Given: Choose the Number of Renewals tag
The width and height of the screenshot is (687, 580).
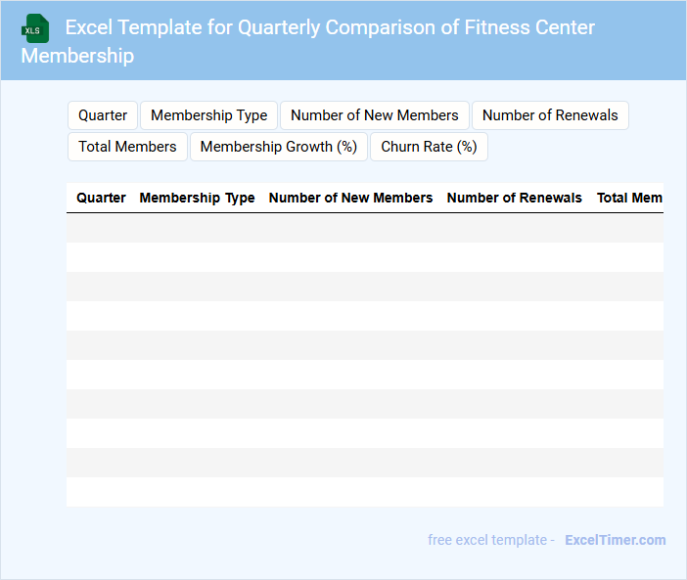Looking at the screenshot, I should pos(550,115).
